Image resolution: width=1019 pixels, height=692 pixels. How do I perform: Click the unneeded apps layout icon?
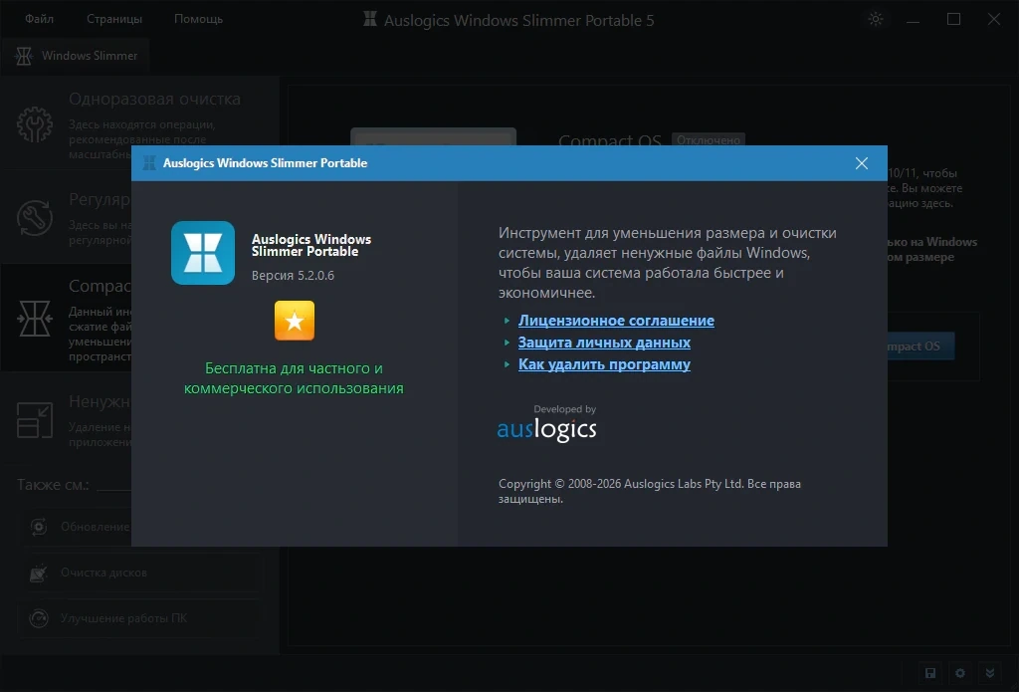[x=35, y=419]
